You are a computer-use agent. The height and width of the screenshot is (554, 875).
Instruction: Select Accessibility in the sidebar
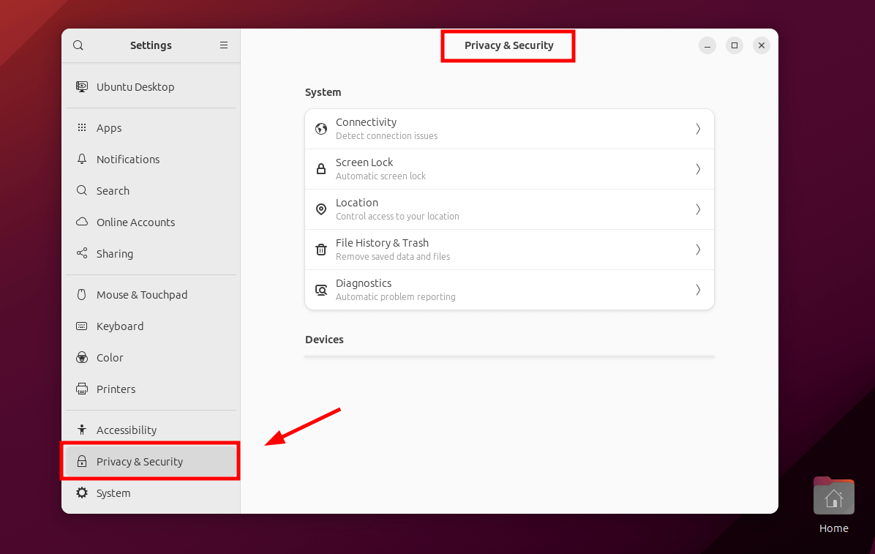point(127,430)
